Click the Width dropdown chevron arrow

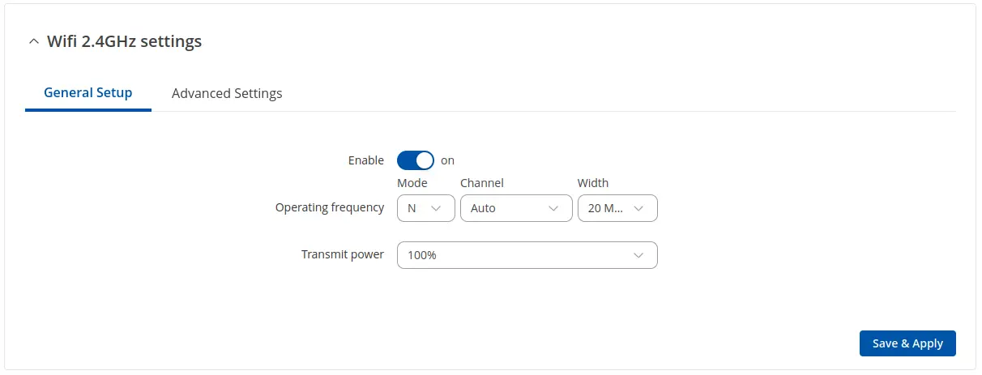point(639,208)
